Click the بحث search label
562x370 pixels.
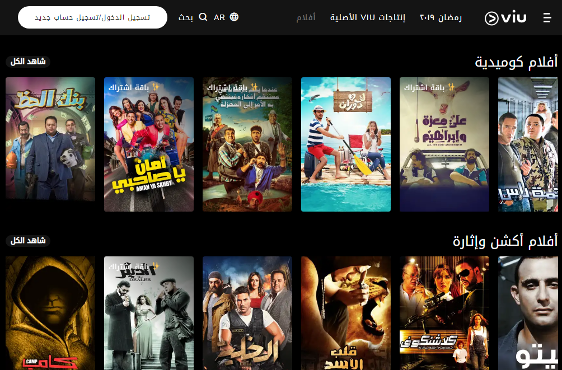[x=186, y=17]
